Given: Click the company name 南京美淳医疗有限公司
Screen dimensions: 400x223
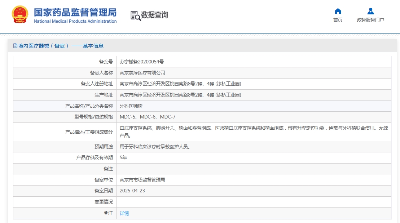Looking at the screenshot, I should coord(142,73).
